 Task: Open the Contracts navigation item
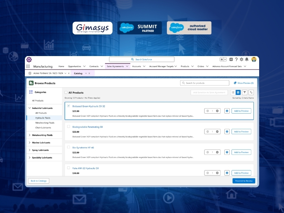click(94, 66)
